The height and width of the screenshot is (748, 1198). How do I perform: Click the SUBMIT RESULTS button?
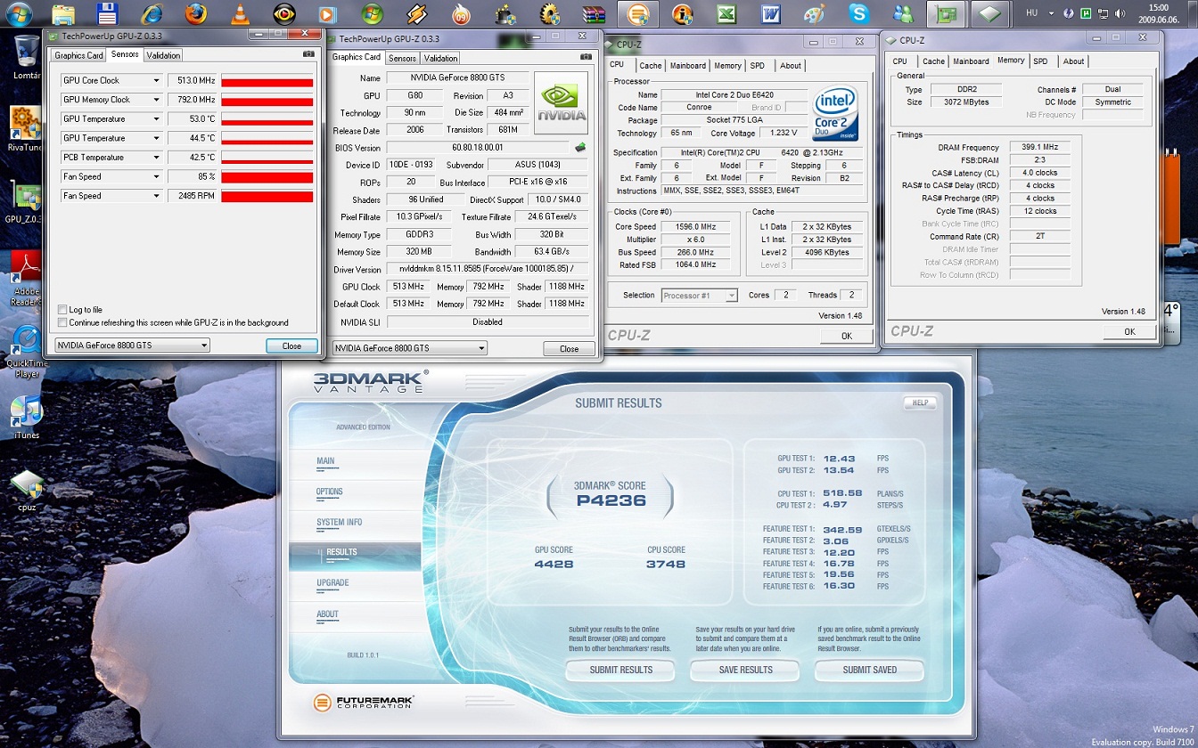pos(620,670)
